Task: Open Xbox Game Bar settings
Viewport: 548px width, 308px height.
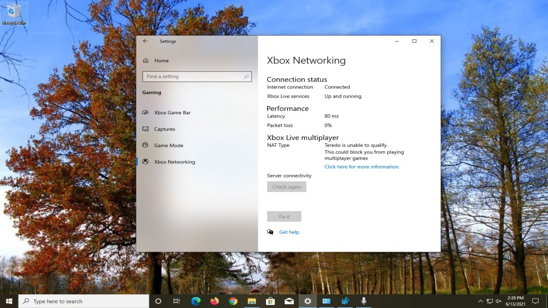Action: click(x=172, y=113)
